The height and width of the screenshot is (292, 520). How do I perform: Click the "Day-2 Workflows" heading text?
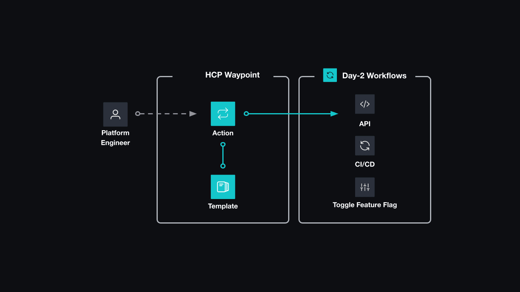[x=374, y=76]
